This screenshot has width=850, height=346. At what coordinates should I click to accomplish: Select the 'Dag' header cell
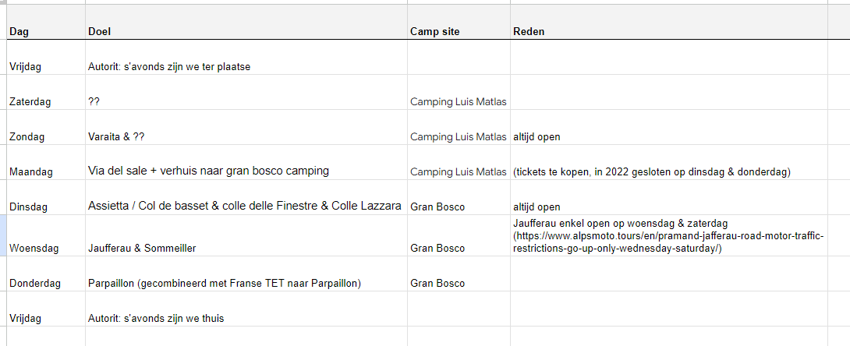coord(46,22)
